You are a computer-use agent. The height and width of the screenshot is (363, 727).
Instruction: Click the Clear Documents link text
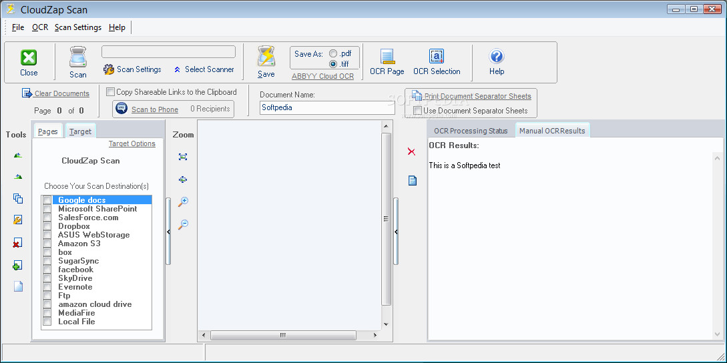[x=62, y=93]
